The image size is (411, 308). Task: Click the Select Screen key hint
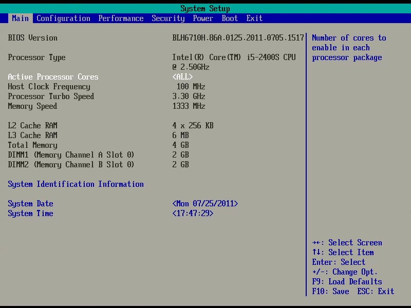point(347,243)
